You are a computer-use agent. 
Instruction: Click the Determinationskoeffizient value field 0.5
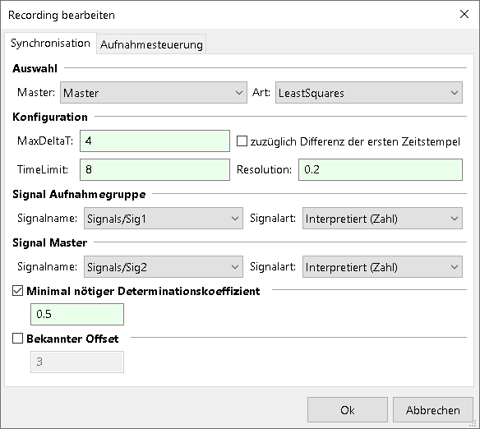click(77, 314)
